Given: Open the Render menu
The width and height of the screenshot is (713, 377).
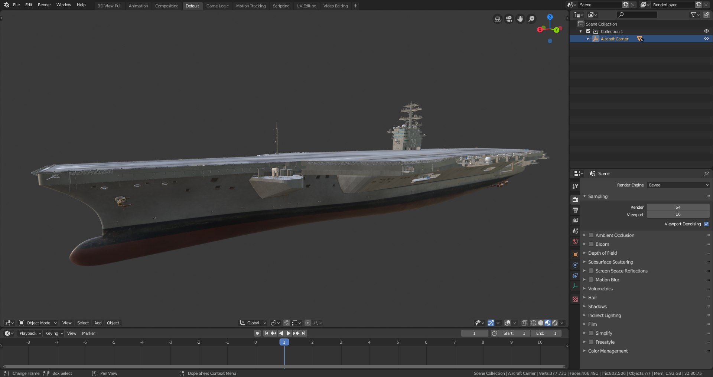Looking at the screenshot, I should coord(44,5).
